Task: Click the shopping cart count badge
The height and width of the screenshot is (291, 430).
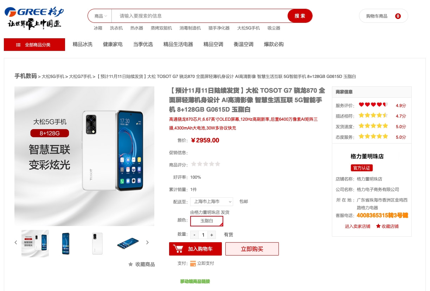Action: pyautogui.click(x=398, y=16)
